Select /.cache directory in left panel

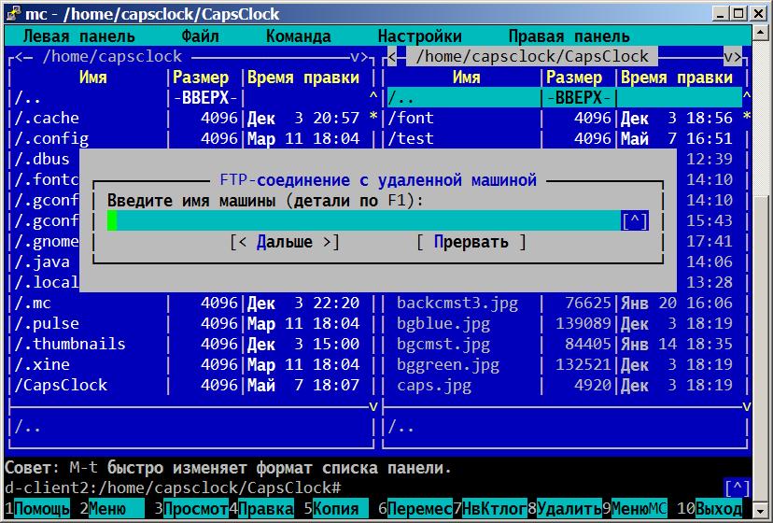[x=191, y=119]
